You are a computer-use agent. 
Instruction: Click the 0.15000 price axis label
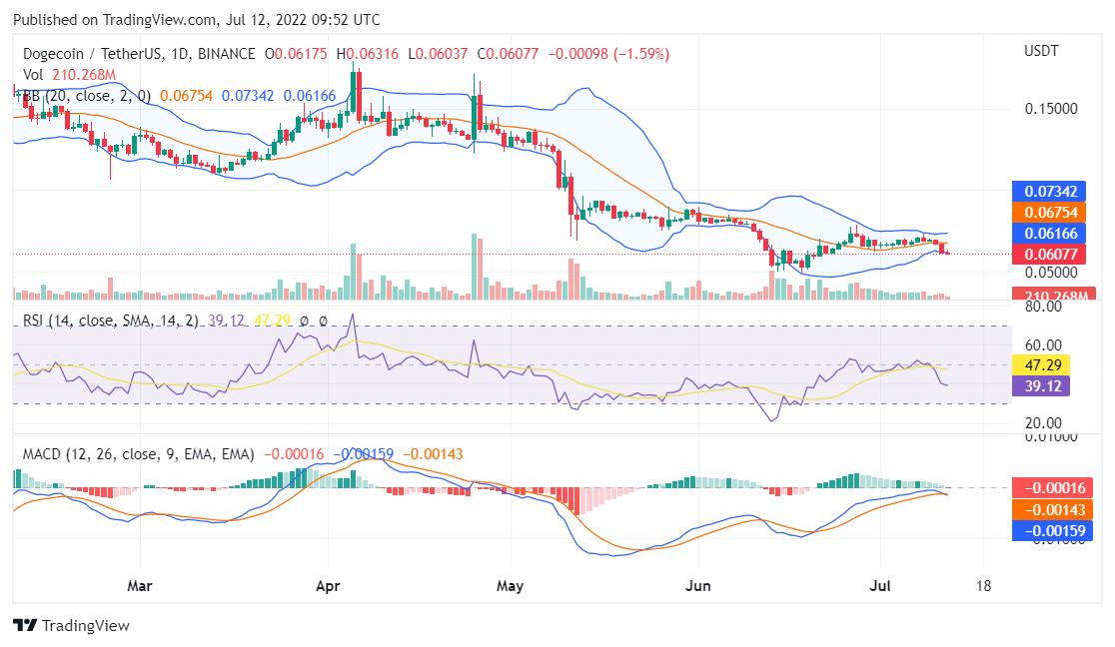click(x=1050, y=108)
